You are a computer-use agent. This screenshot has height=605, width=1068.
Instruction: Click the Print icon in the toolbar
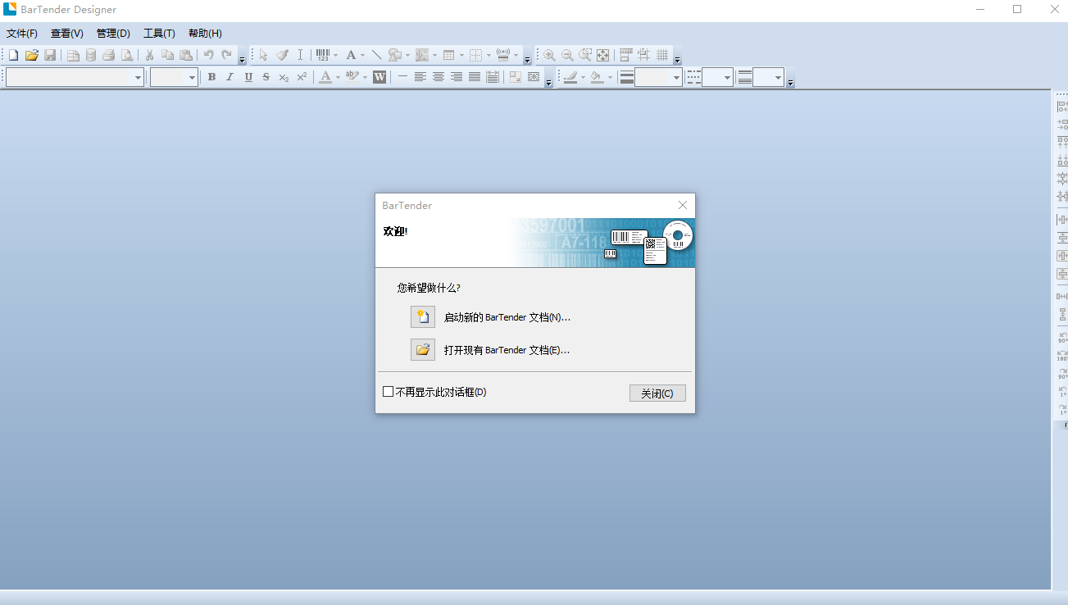[x=108, y=55]
